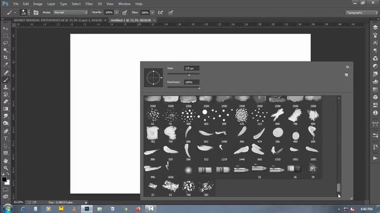Open the Opacity slider arrow
The height and width of the screenshot is (213, 380).
pos(116,12)
